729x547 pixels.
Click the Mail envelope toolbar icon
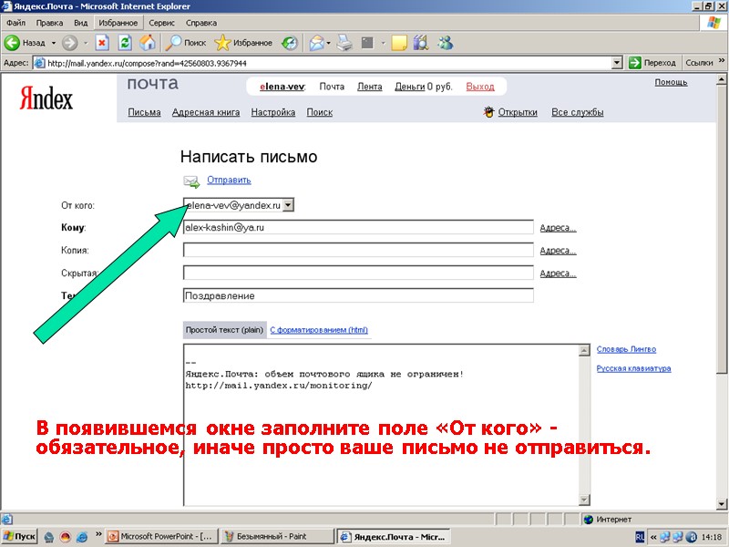(x=316, y=43)
